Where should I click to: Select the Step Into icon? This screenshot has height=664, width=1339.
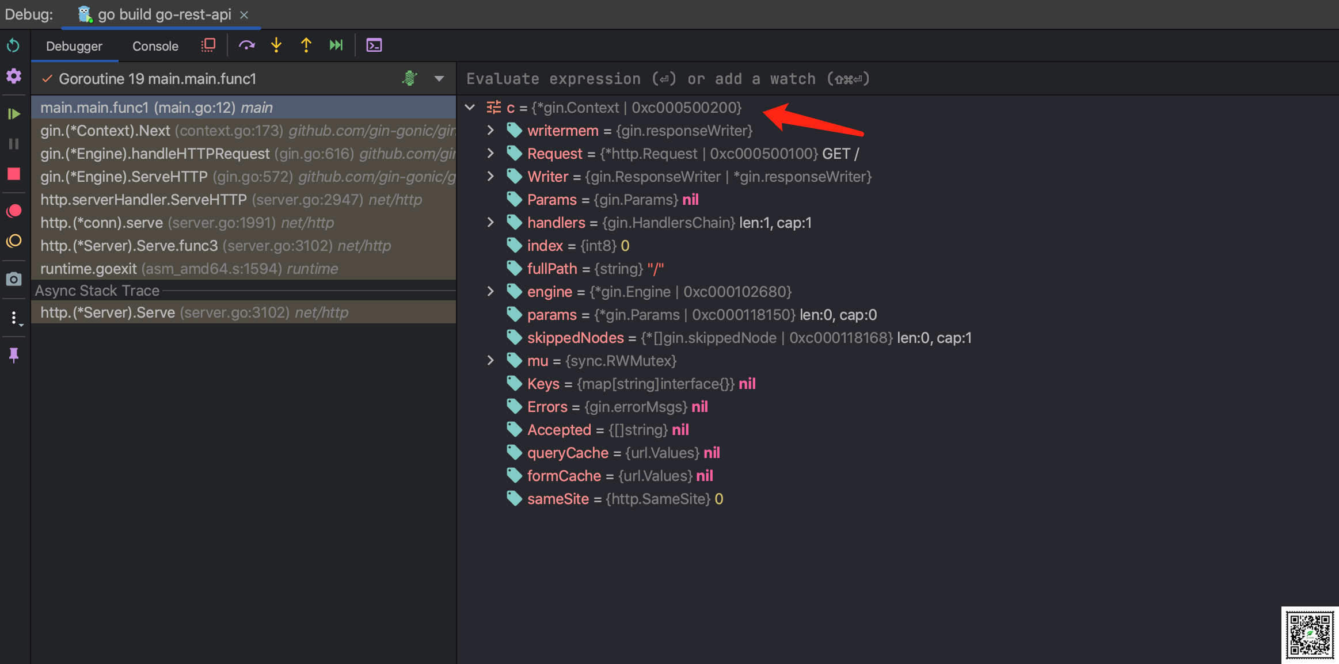(277, 45)
